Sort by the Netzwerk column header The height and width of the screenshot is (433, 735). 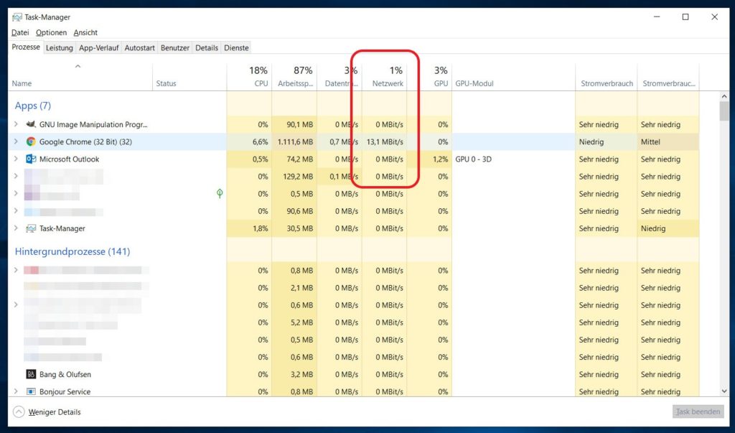point(385,76)
